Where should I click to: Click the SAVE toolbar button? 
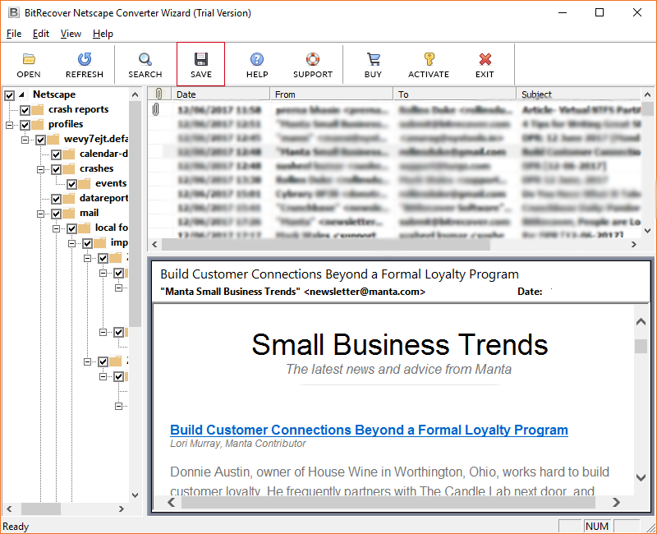coord(200,64)
